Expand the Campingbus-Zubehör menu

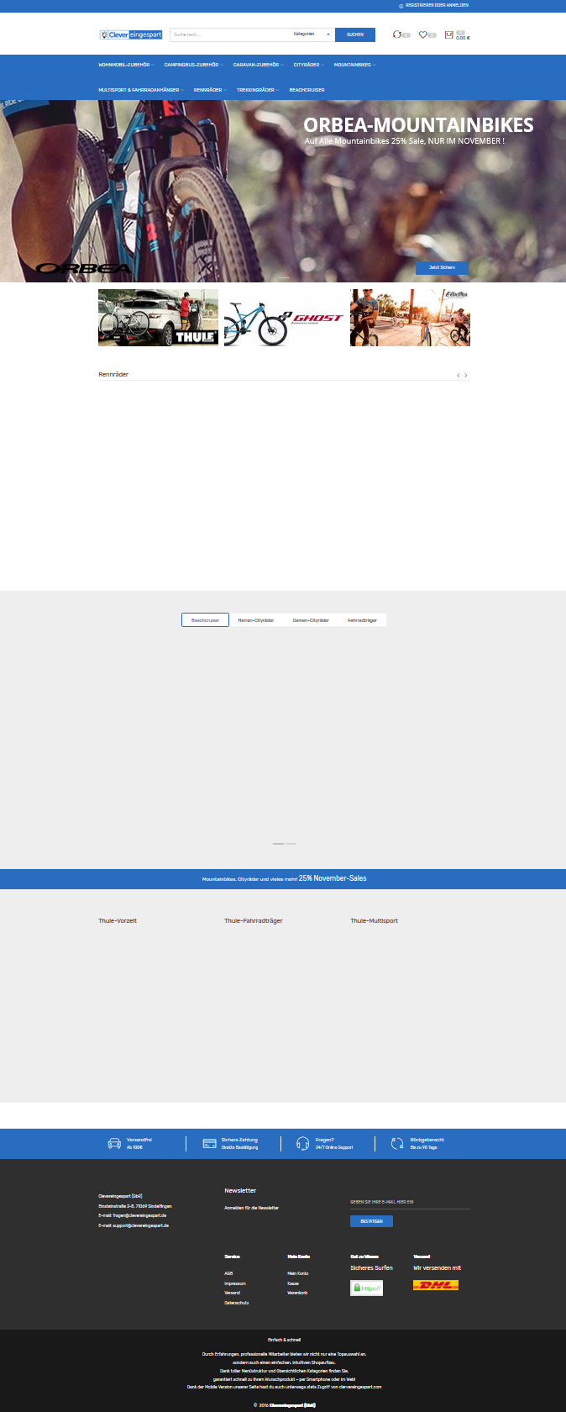pyautogui.click(x=193, y=65)
